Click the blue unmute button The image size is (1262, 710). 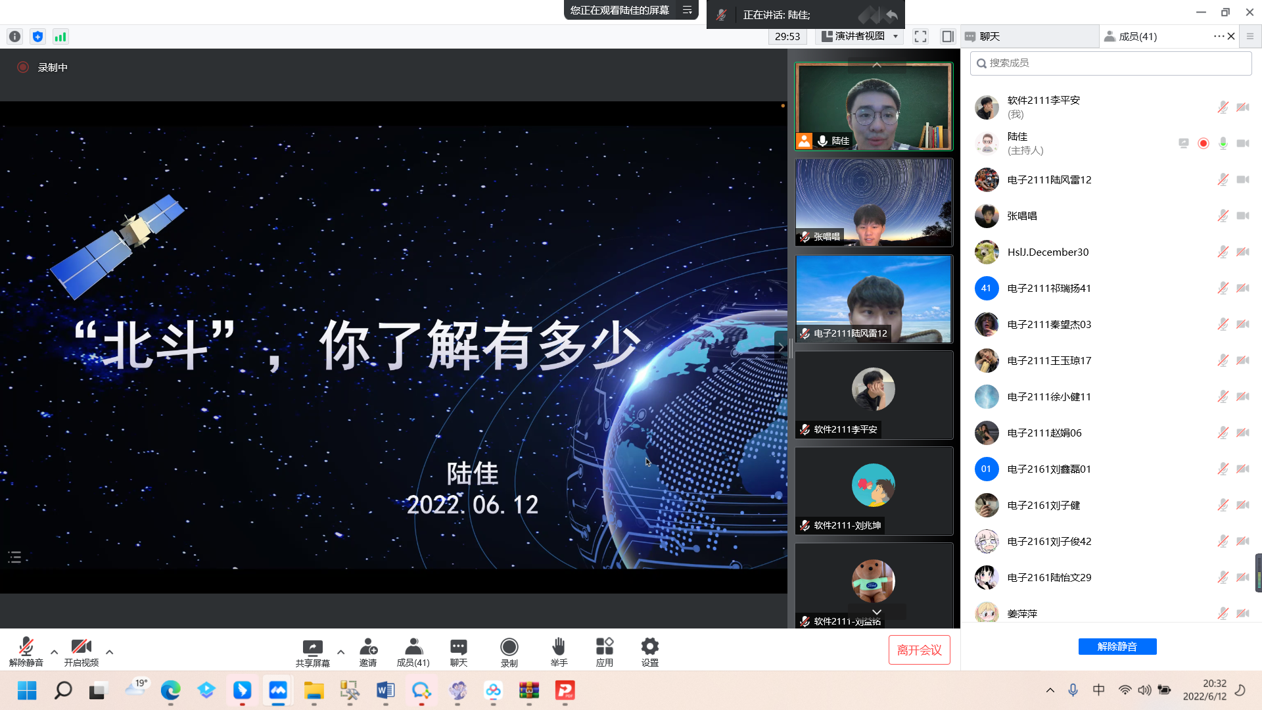coord(1117,647)
